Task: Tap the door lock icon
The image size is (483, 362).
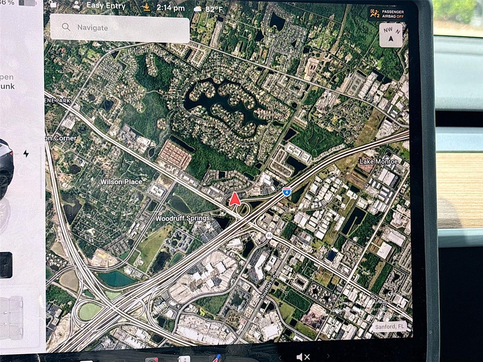Action: pos(53,4)
